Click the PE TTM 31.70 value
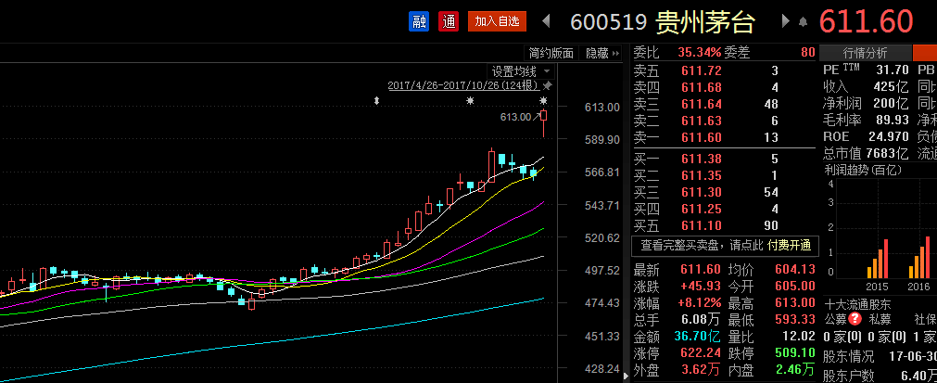937x383 pixels. [893, 70]
